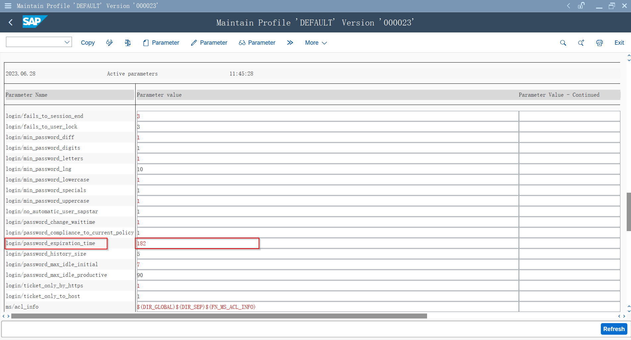
Task: Click the login/min_password_lng value field
Action: coord(327,169)
